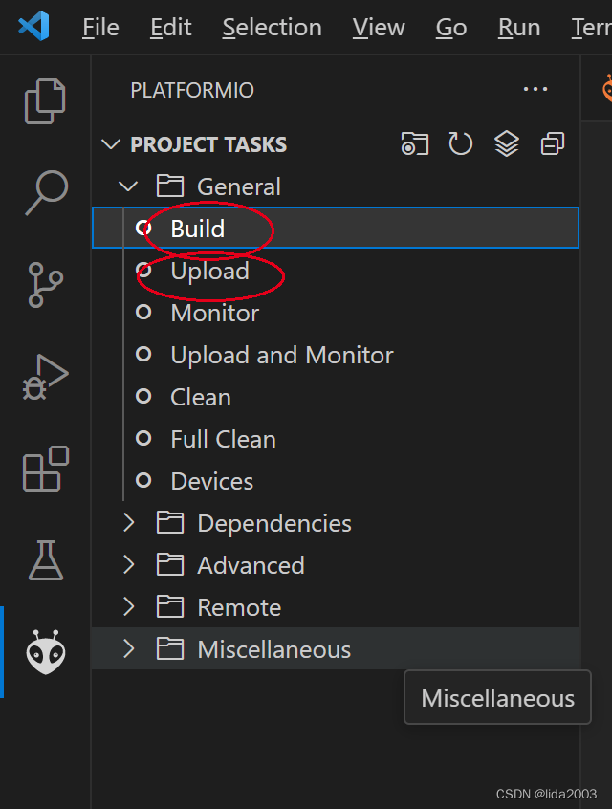Open the Search view icon
This screenshot has width=612, height=809.
click(45, 191)
